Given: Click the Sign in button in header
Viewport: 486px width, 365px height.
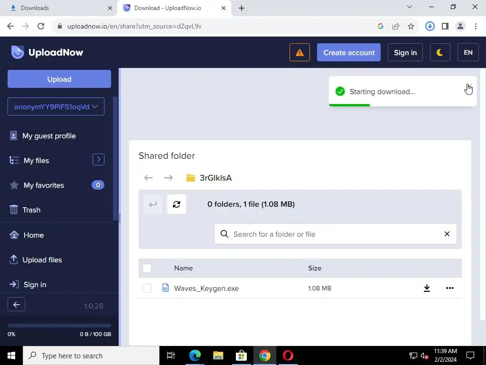Looking at the screenshot, I should pos(405,52).
